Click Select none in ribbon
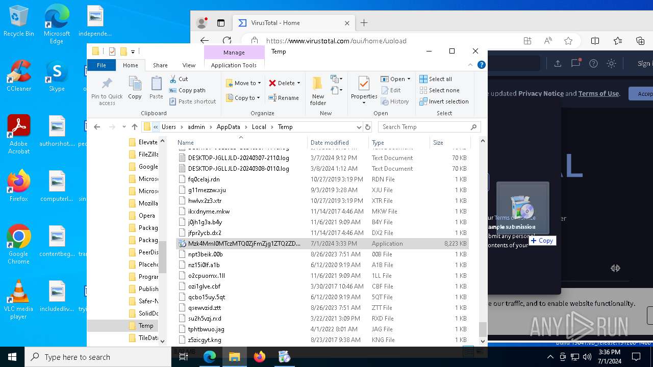 [x=439, y=90]
